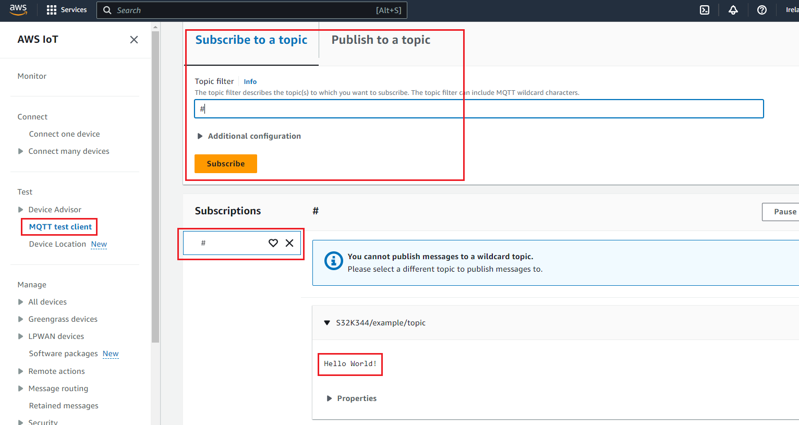Viewport: 799px width, 425px height.
Task: Open the Services grid menu
Action: tap(66, 10)
